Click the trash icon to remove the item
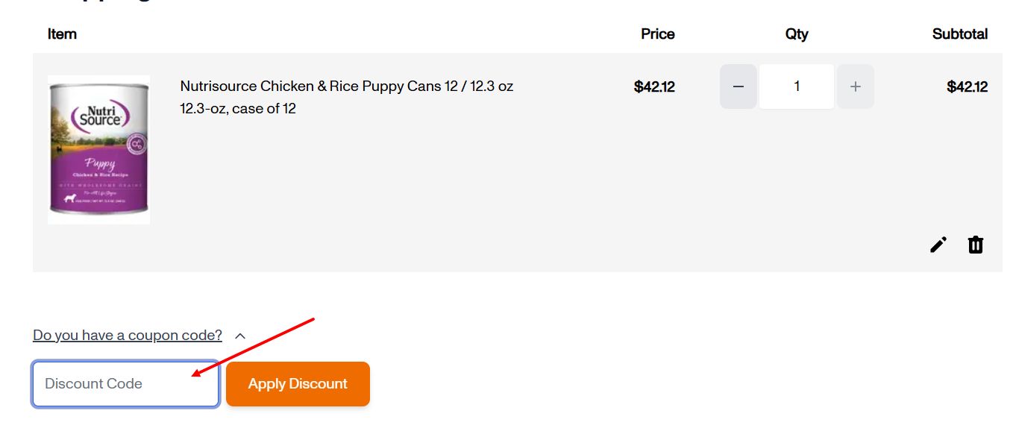This screenshot has height=434, width=1016. tap(975, 245)
